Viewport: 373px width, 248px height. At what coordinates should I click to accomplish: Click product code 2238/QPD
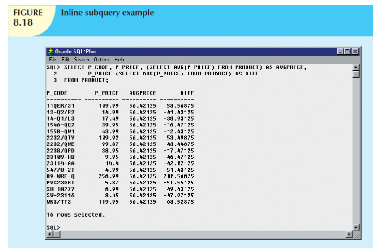pos(60,150)
